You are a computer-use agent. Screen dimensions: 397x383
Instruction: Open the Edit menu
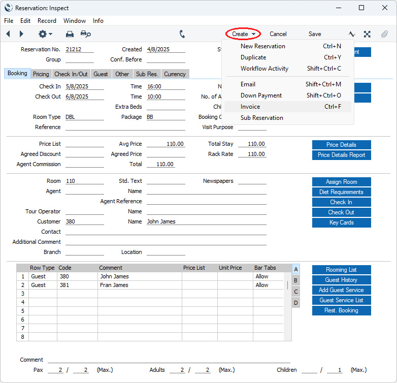click(25, 21)
